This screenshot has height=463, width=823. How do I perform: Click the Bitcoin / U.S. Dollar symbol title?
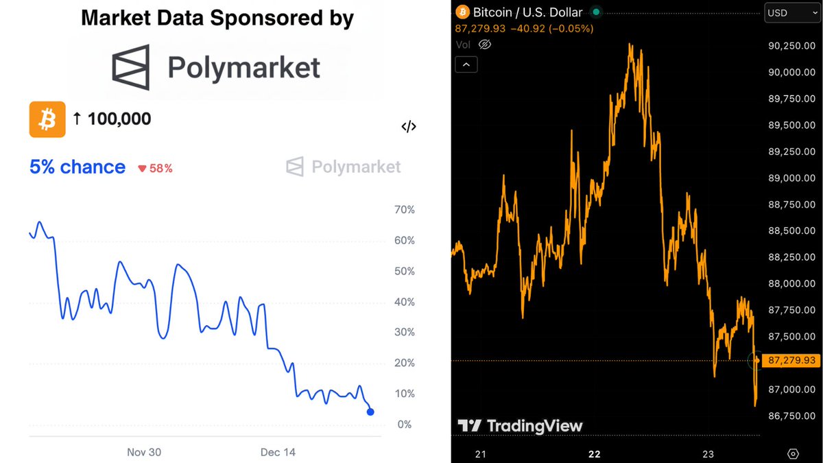click(527, 12)
